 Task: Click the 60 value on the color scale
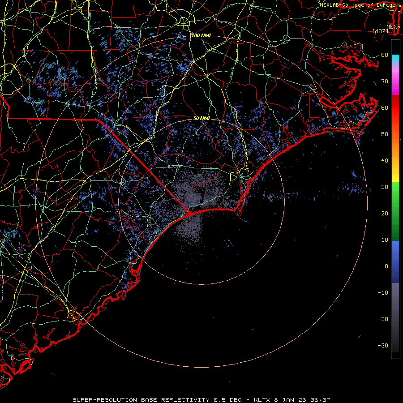pos(385,107)
